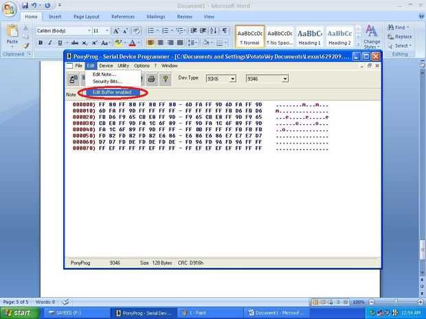Click Replace in Word Editing group
The height and width of the screenshot is (319, 426).
point(399,36)
